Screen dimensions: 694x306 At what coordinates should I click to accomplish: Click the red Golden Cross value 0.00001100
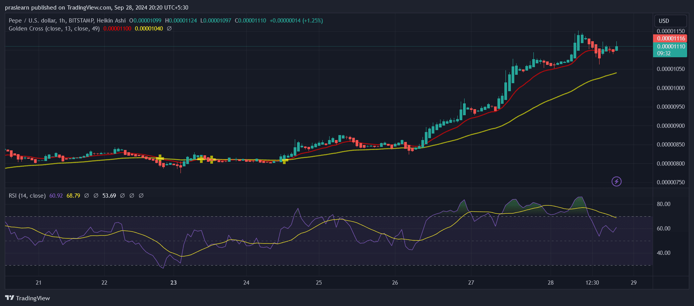pos(117,29)
